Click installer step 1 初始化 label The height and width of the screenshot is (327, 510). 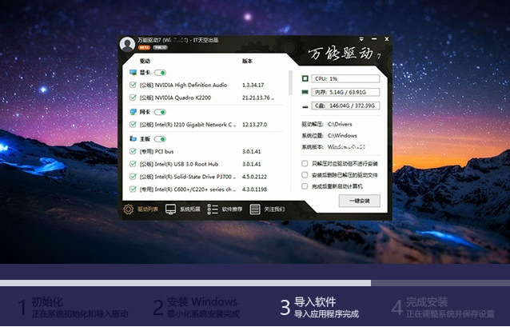[x=47, y=302]
